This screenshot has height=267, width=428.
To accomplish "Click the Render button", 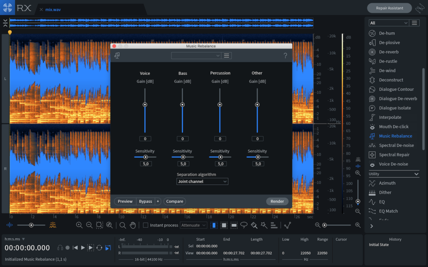I will (277, 202).
